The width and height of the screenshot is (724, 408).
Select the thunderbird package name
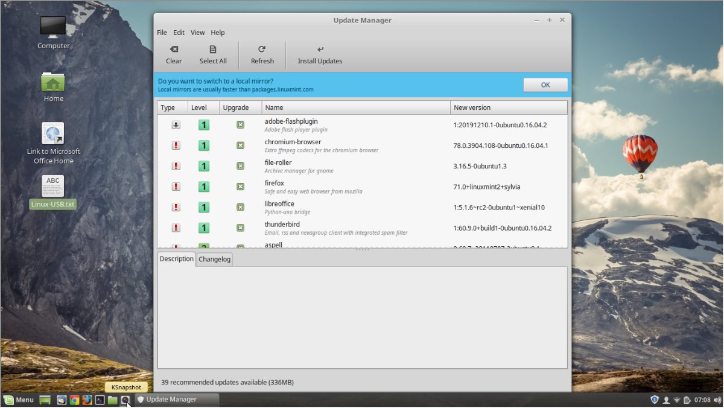click(282, 224)
